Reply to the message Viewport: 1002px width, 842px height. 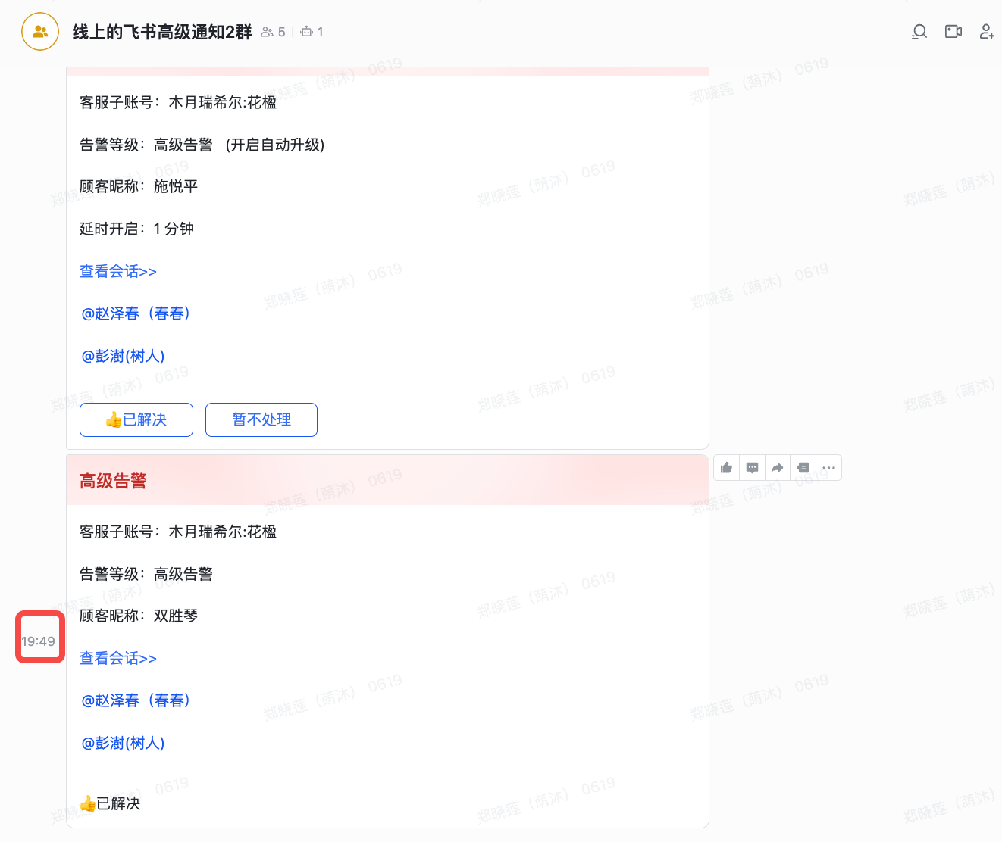tap(752, 468)
